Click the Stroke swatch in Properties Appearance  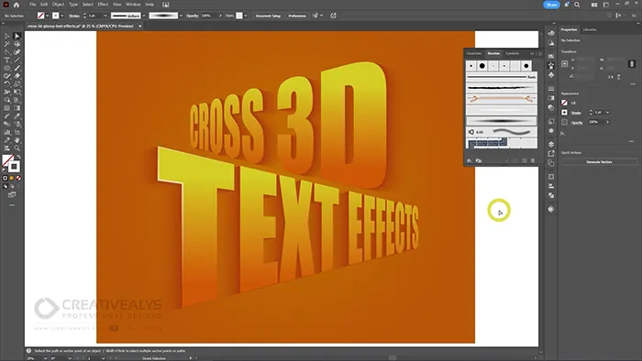pyautogui.click(x=564, y=113)
